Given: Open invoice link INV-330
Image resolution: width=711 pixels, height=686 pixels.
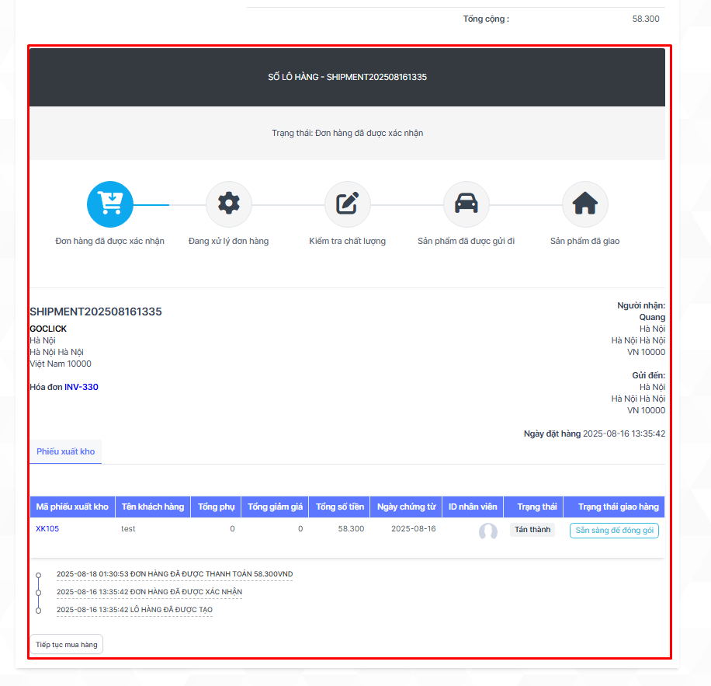Looking at the screenshot, I should tap(81, 387).
